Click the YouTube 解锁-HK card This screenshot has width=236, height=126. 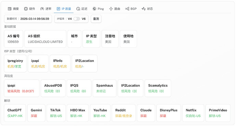point(100,113)
